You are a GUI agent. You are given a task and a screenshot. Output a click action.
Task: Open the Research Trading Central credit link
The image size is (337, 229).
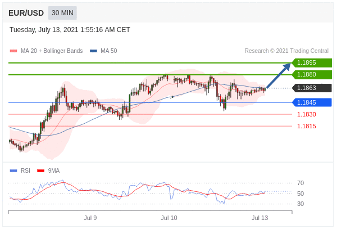click(286, 51)
